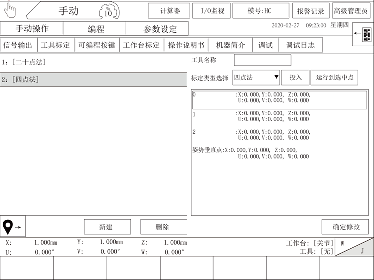Select the 工具标定 submenu tab
The image size is (374, 280).
[55, 45]
